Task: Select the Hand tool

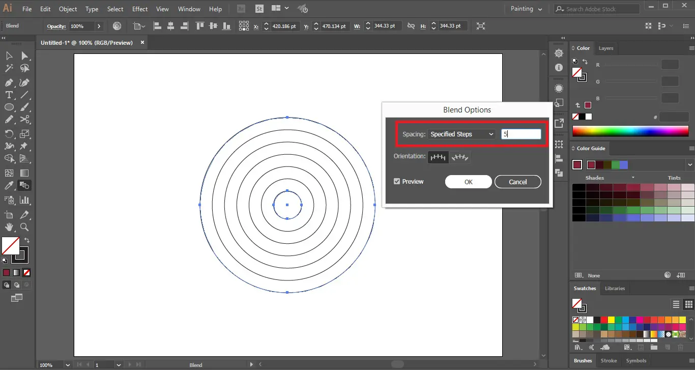Action: pyautogui.click(x=9, y=227)
